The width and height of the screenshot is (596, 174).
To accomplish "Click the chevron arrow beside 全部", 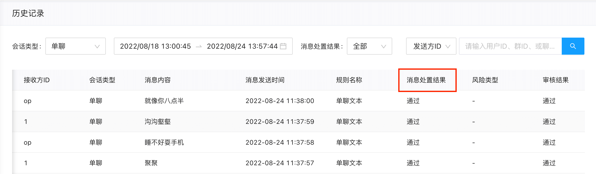I will click(383, 46).
